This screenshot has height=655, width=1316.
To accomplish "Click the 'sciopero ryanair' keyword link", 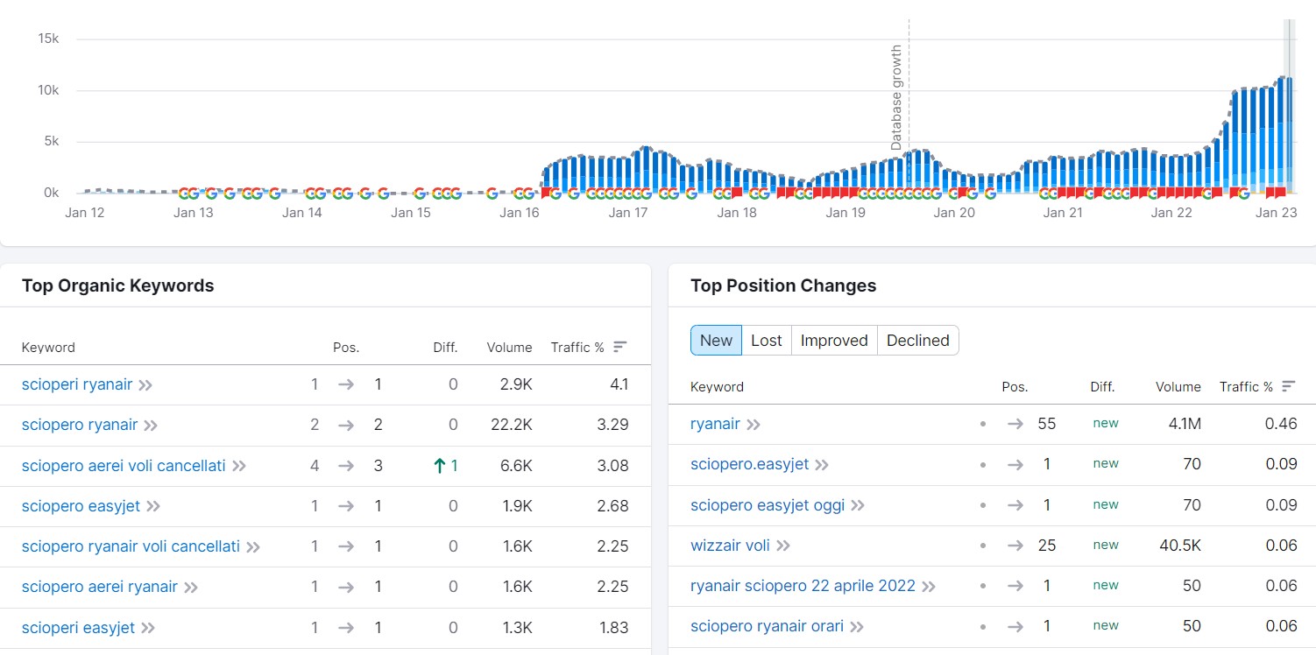I will click(80, 426).
